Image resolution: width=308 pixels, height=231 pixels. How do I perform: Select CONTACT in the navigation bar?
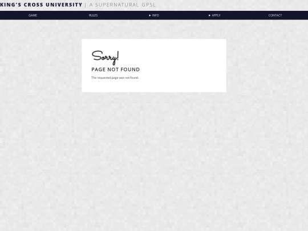point(275,15)
